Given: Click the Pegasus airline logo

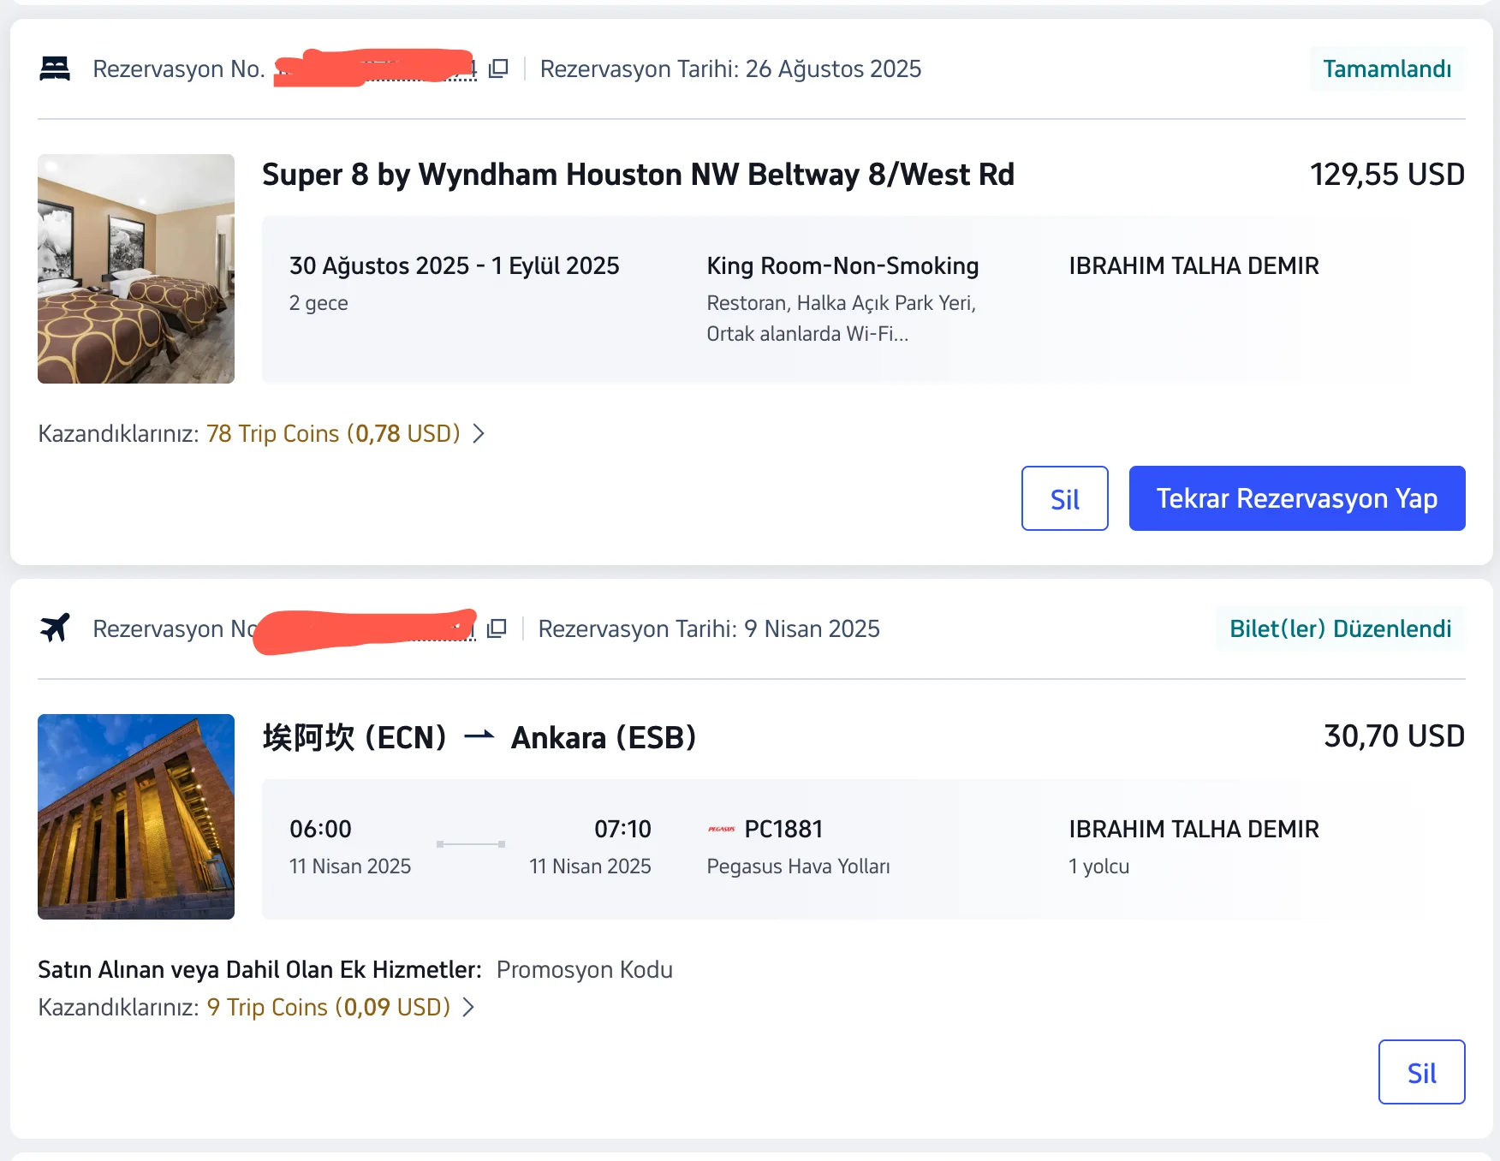Looking at the screenshot, I should pyautogui.click(x=721, y=829).
